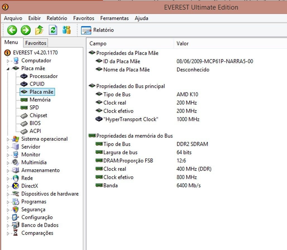The height and width of the screenshot is (250, 287).
Task: Click the green Back arrow toolbar button
Action: (12, 30)
